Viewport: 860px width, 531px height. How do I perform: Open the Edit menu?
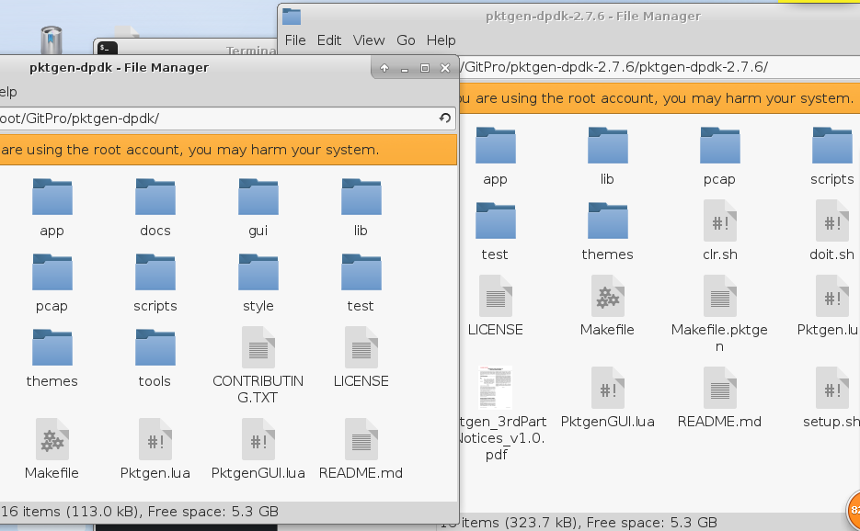[329, 40]
